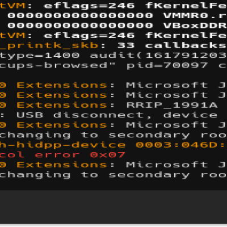Select the orange _printk_skb label

point(49,45)
